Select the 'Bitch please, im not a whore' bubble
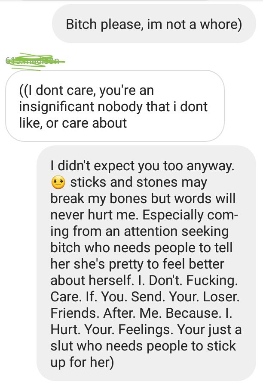This screenshot has height=388, width=263. 154,24
